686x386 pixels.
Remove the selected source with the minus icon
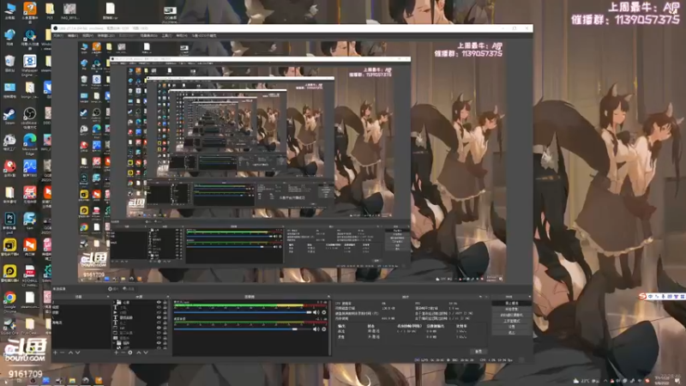coord(123,353)
